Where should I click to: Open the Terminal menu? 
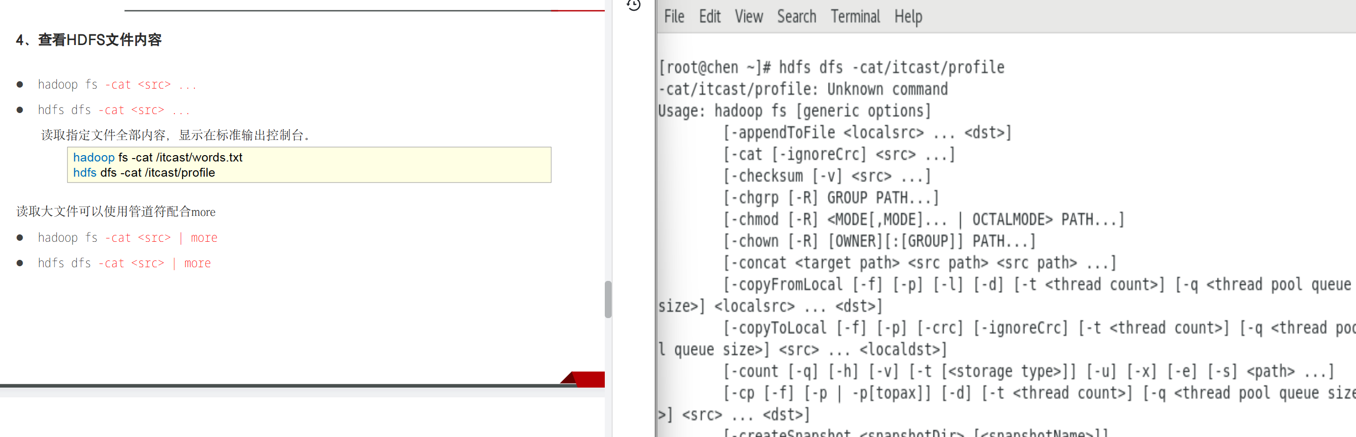pyautogui.click(x=856, y=17)
